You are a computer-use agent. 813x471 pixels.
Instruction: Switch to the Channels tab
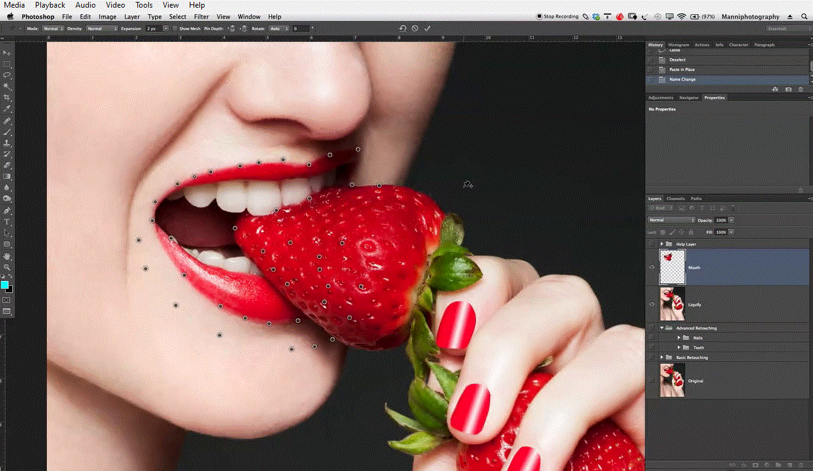coord(675,199)
